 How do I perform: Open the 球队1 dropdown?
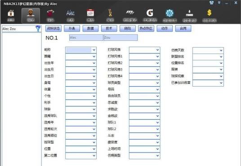click(x=144, y=122)
